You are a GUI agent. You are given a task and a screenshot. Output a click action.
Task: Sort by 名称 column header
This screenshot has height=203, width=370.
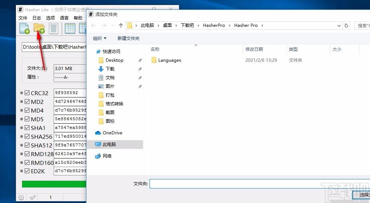click(155, 49)
